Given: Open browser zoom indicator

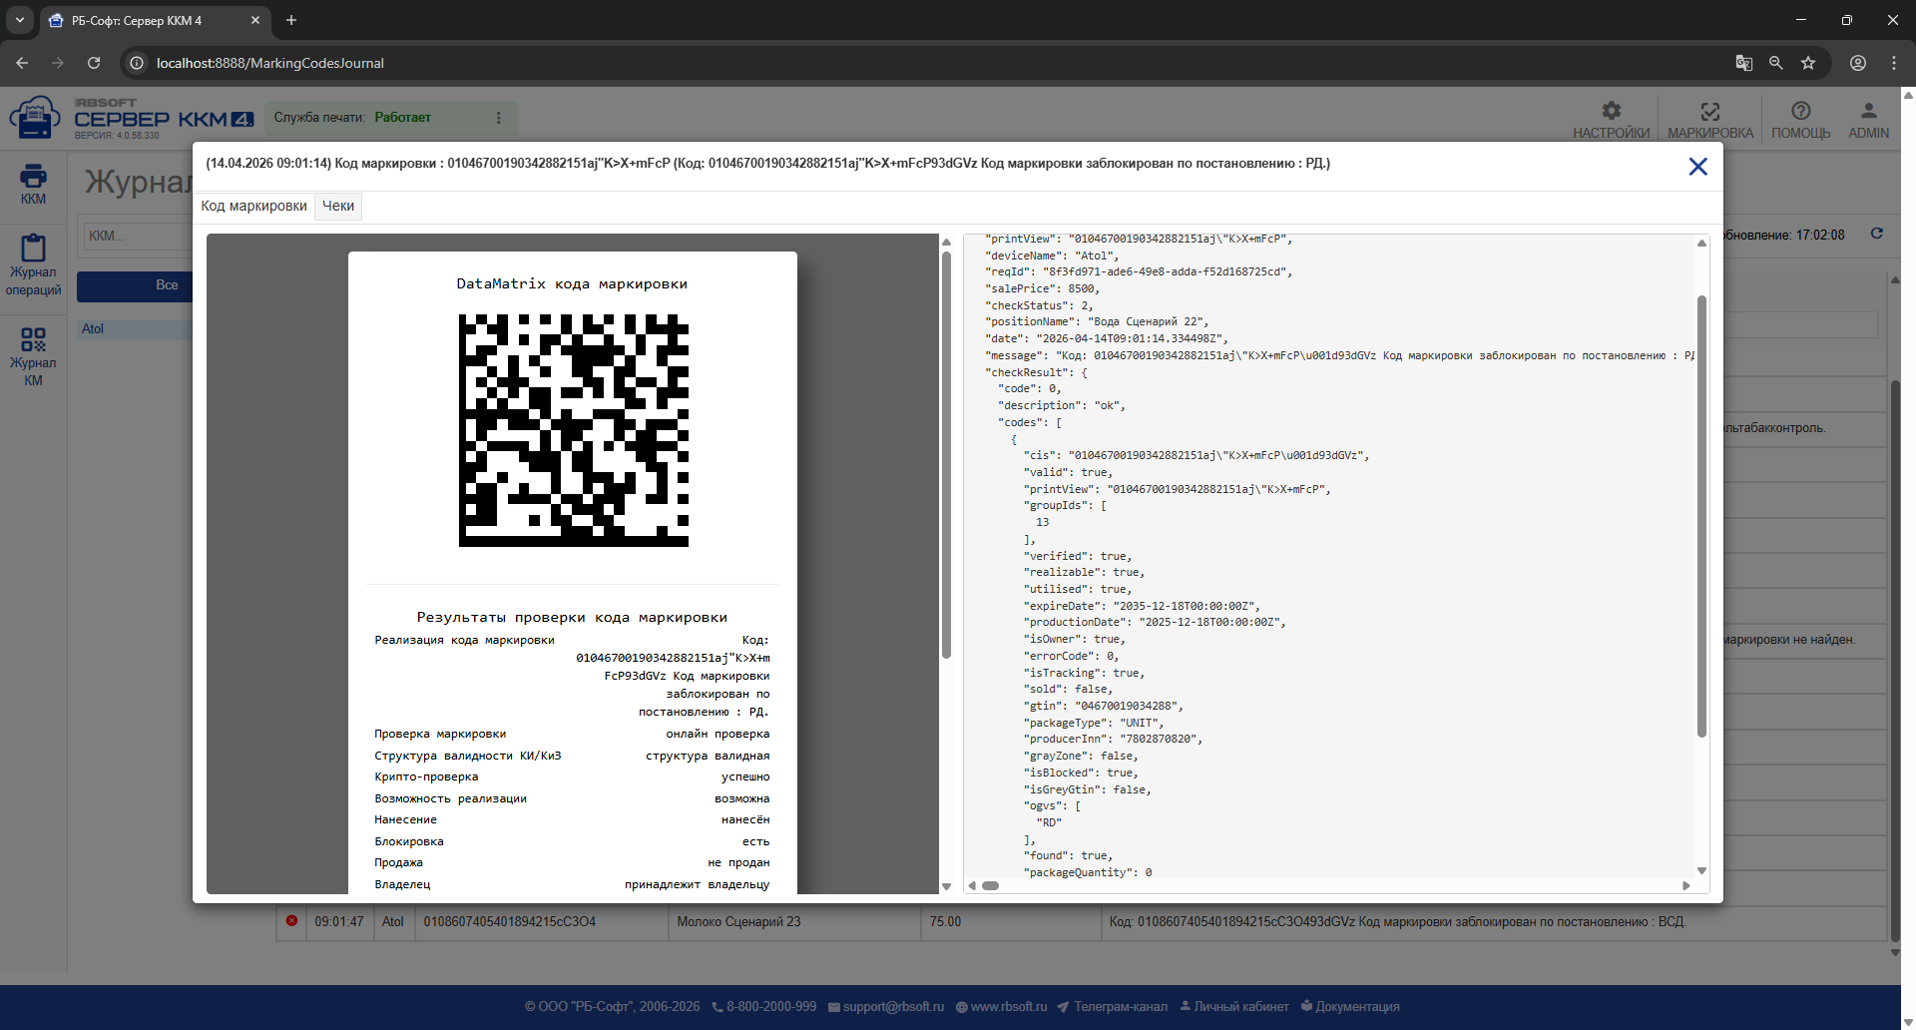Looking at the screenshot, I should click(1775, 63).
